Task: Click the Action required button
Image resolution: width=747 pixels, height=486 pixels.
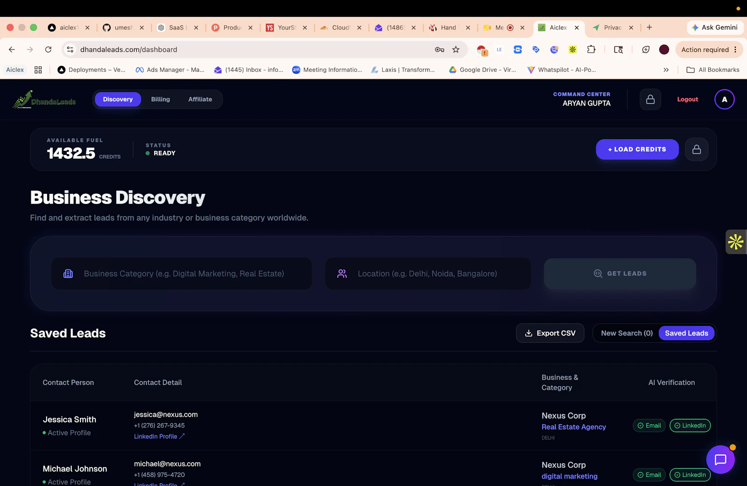Action: point(705,49)
